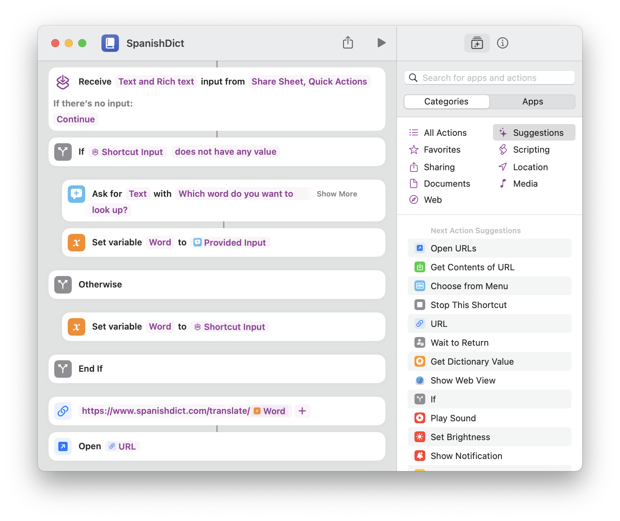Select Scripting category
Screen dimensions: 620x521
click(x=524, y=150)
